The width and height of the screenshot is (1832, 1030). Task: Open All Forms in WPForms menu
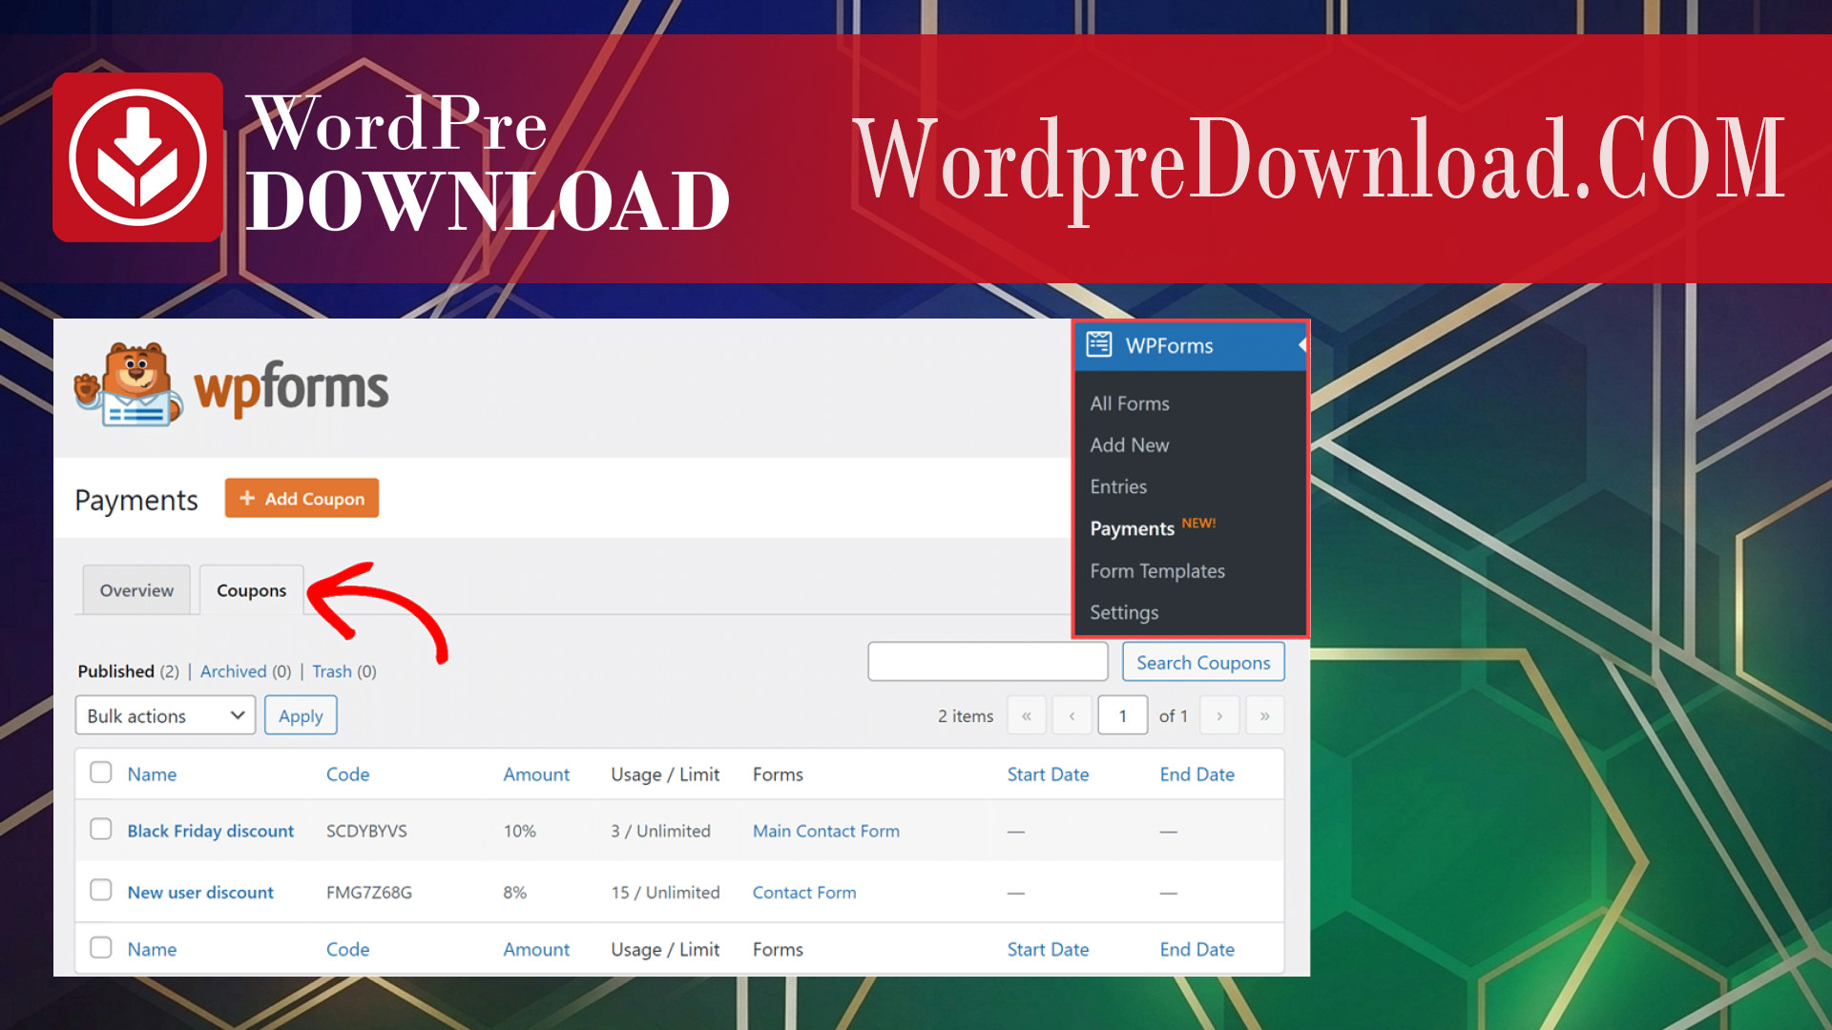point(1130,403)
